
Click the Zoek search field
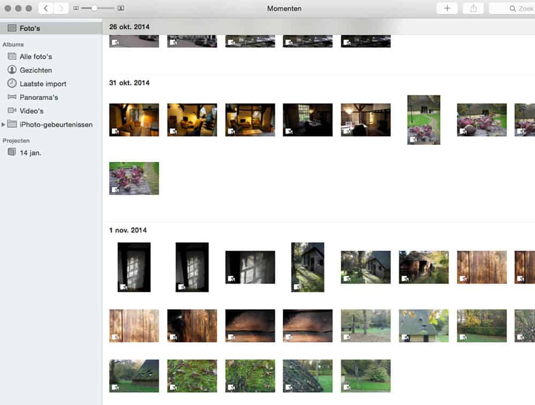click(x=514, y=9)
